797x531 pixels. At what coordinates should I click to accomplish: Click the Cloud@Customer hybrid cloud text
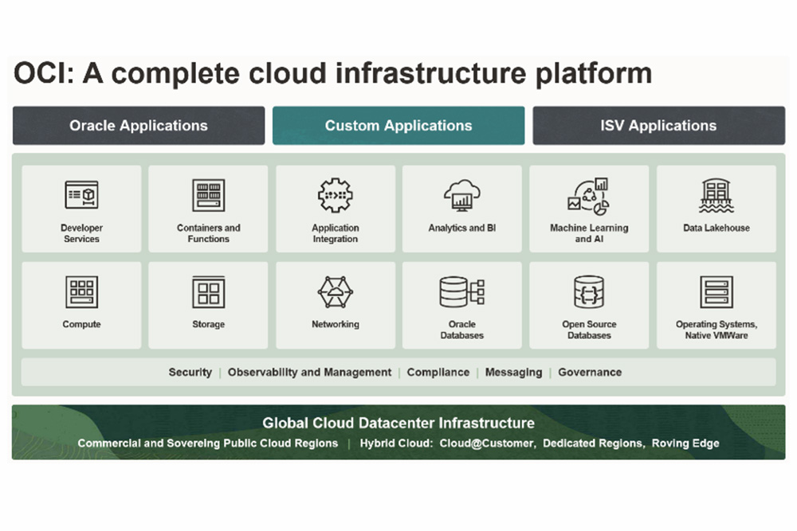[x=485, y=443]
